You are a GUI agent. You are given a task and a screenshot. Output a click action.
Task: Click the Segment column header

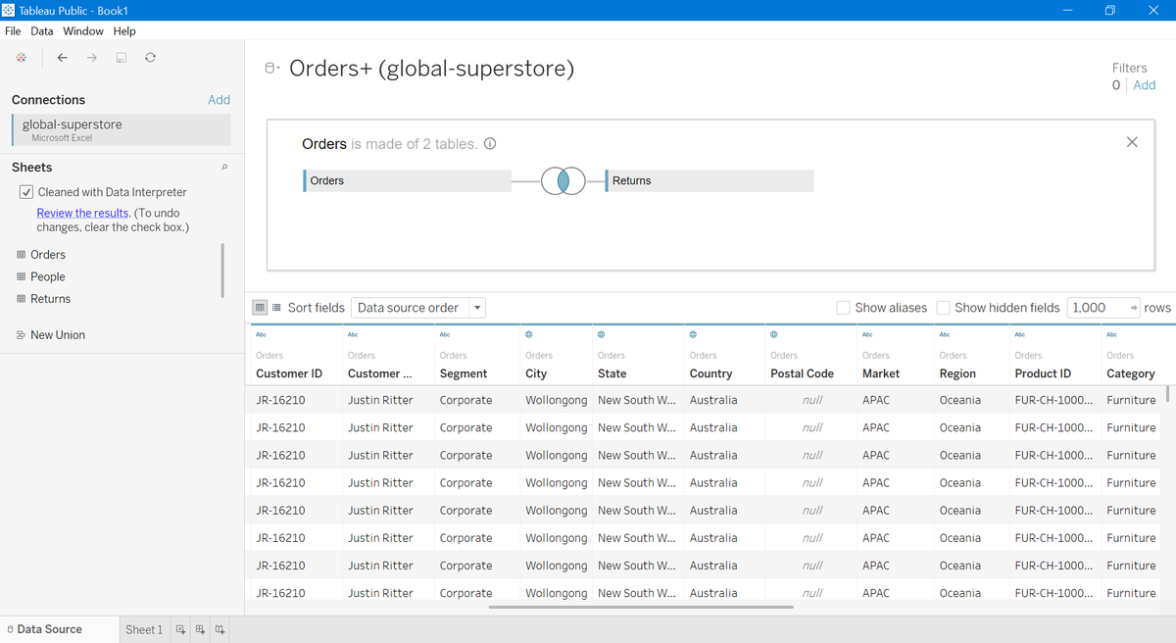[464, 373]
